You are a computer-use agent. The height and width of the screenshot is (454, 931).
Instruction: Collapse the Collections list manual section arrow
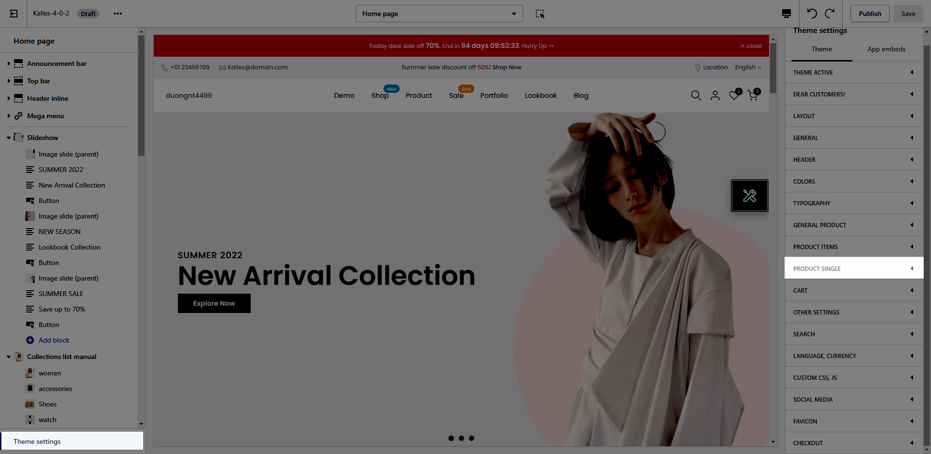click(x=9, y=357)
